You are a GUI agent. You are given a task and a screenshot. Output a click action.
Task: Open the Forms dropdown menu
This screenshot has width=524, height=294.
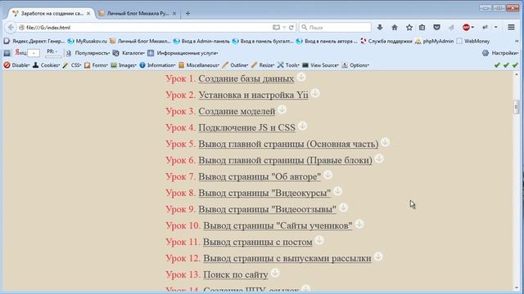[96, 65]
